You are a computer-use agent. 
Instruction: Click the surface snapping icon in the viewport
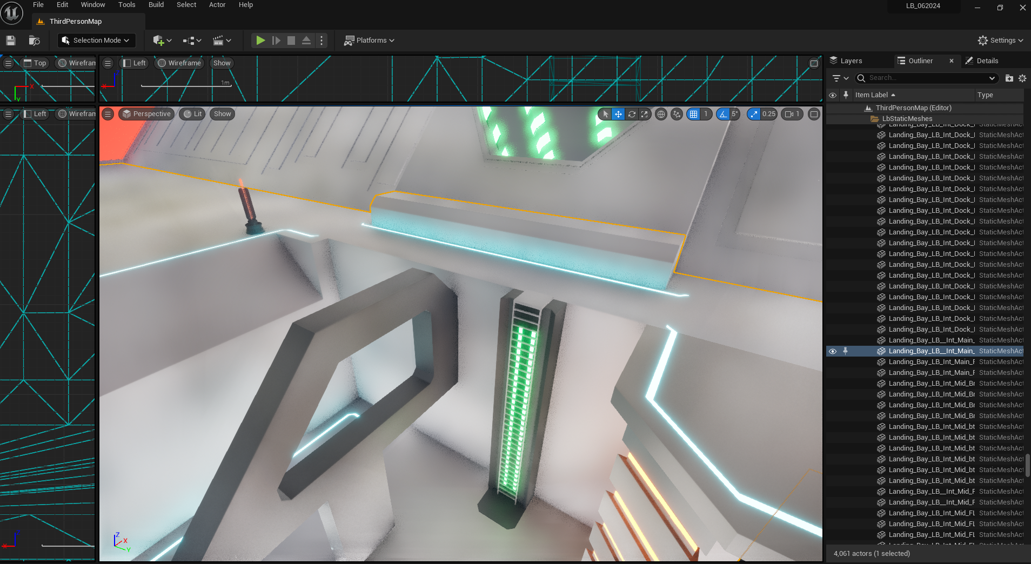click(677, 114)
